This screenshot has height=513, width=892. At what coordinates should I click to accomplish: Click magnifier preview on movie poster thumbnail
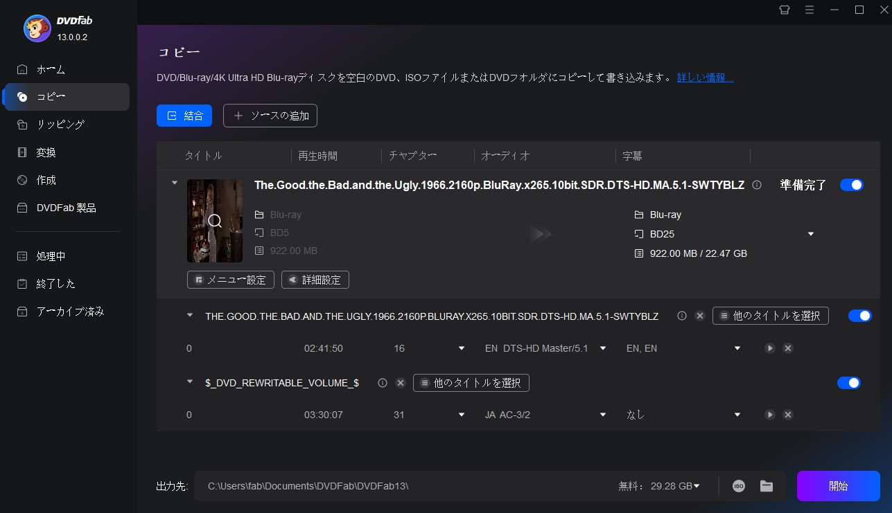coord(215,221)
